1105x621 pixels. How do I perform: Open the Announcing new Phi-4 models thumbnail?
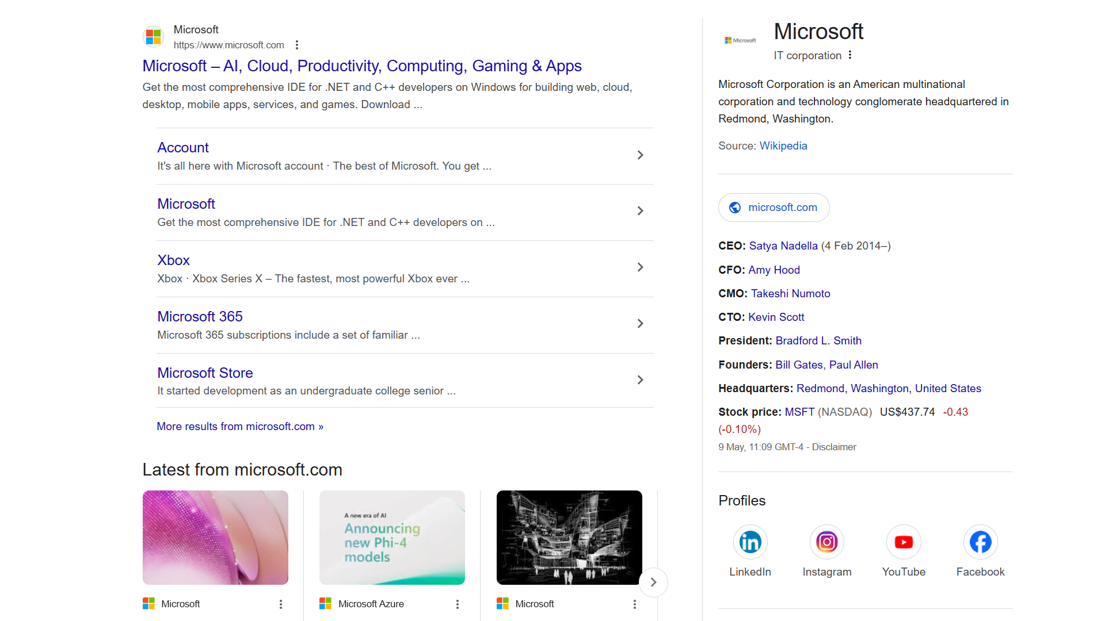click(x=392, y=538)
